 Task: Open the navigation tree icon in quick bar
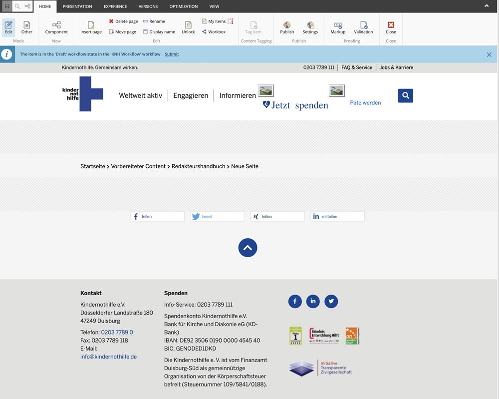coord(27,6)
